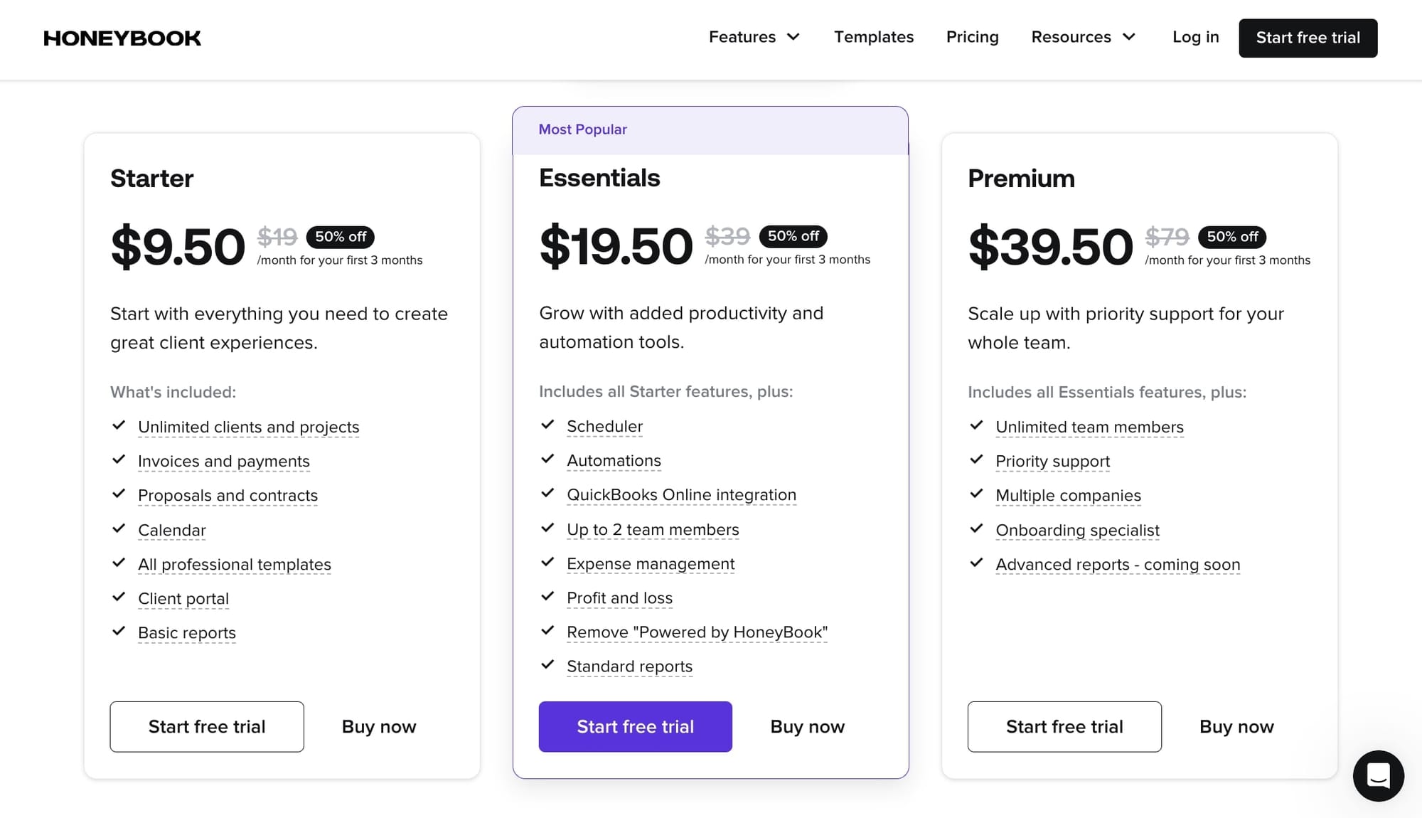Viewport: 1422px width, 818px height.
Task: Open the chat support widget icon
Action: point(1378,775)
